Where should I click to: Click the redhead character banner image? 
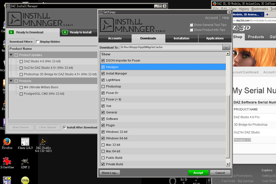coord(254,57)
